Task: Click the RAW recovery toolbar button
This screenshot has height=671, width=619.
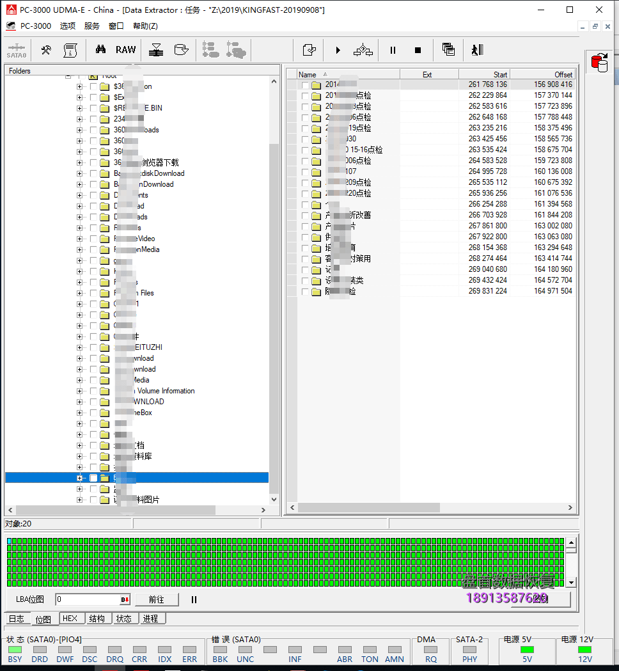Action: point(126,50)
